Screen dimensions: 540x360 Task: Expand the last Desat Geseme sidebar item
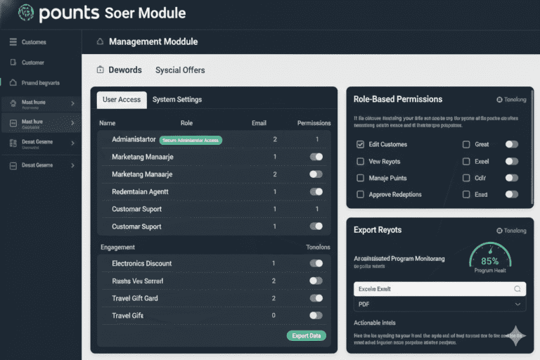pyautogui.click(x=72, y=165)
